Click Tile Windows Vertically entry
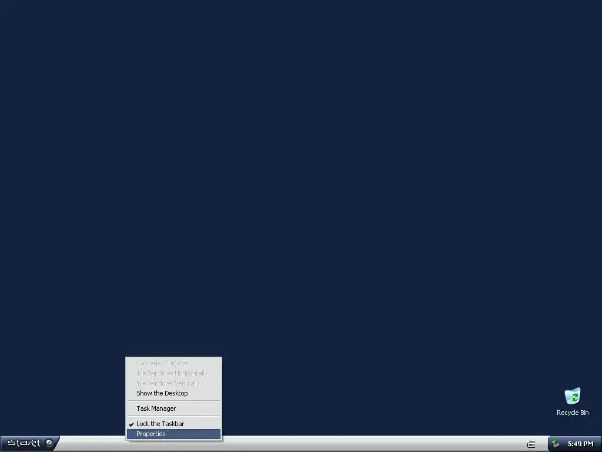The image size is (602, 452). point(173,383)
